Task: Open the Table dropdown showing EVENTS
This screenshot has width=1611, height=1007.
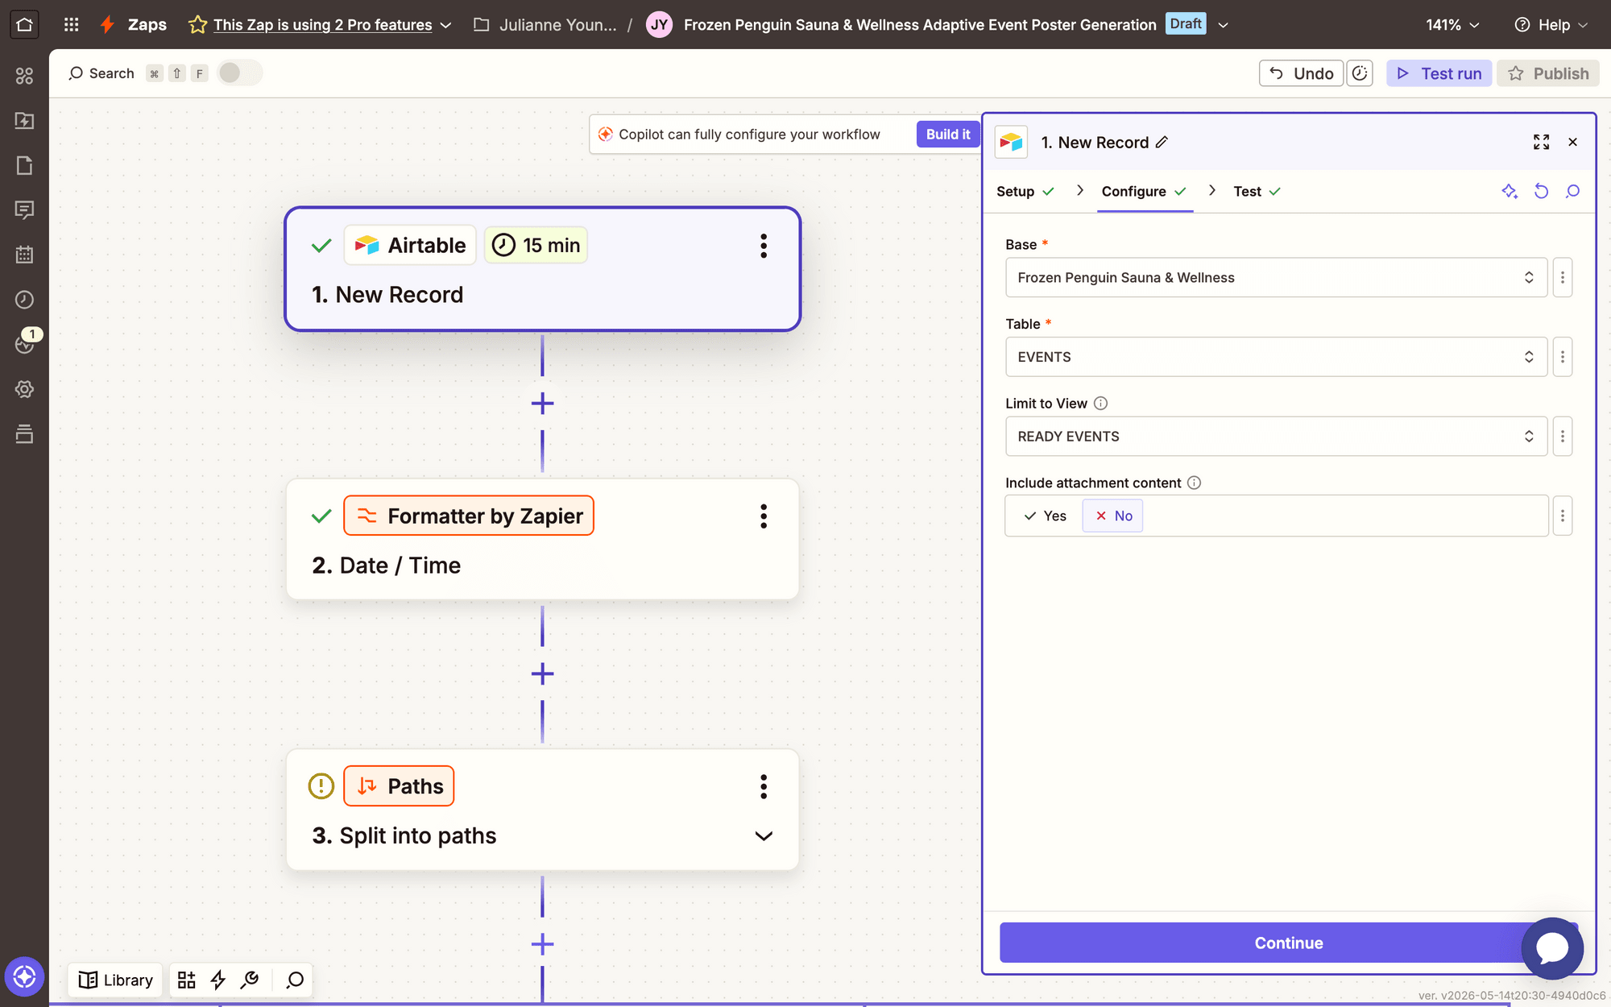Action: pyautogui.click(x=1276, y=357)
